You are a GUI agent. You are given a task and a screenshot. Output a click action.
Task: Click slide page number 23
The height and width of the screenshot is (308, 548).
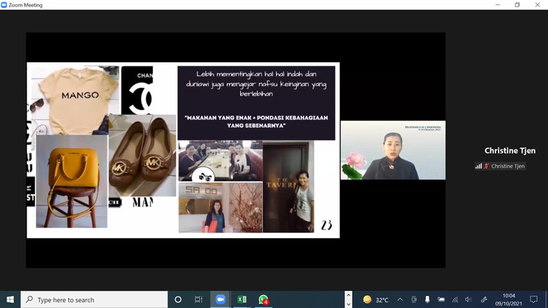pos(327,225)
